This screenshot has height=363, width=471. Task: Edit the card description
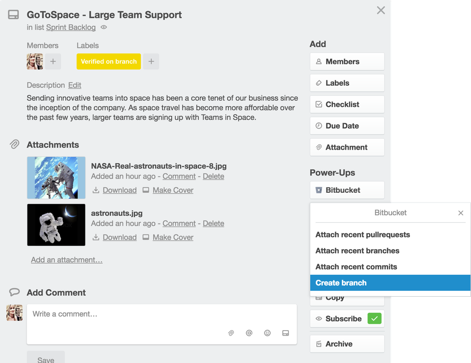tap(75, 85)
